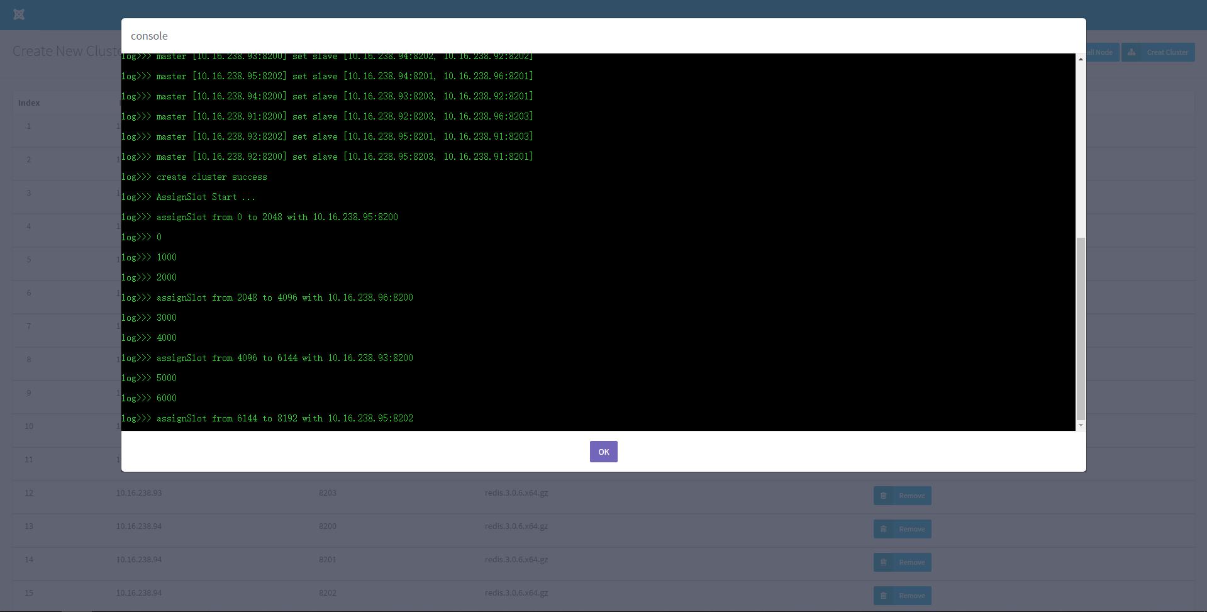Select the log line showing 2000
Screen dimensions: 1207x612
coord(149,277)
